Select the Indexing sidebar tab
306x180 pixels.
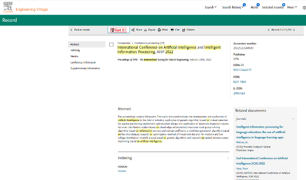[x=75, y=50]
